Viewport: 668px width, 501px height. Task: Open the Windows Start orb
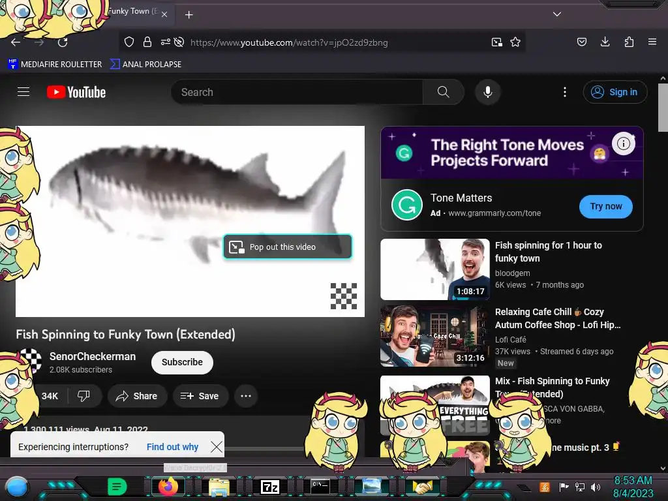[x=16, y=487]
